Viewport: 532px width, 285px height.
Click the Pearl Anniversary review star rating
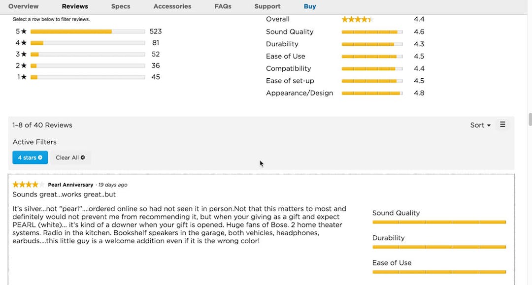[27, 184]
